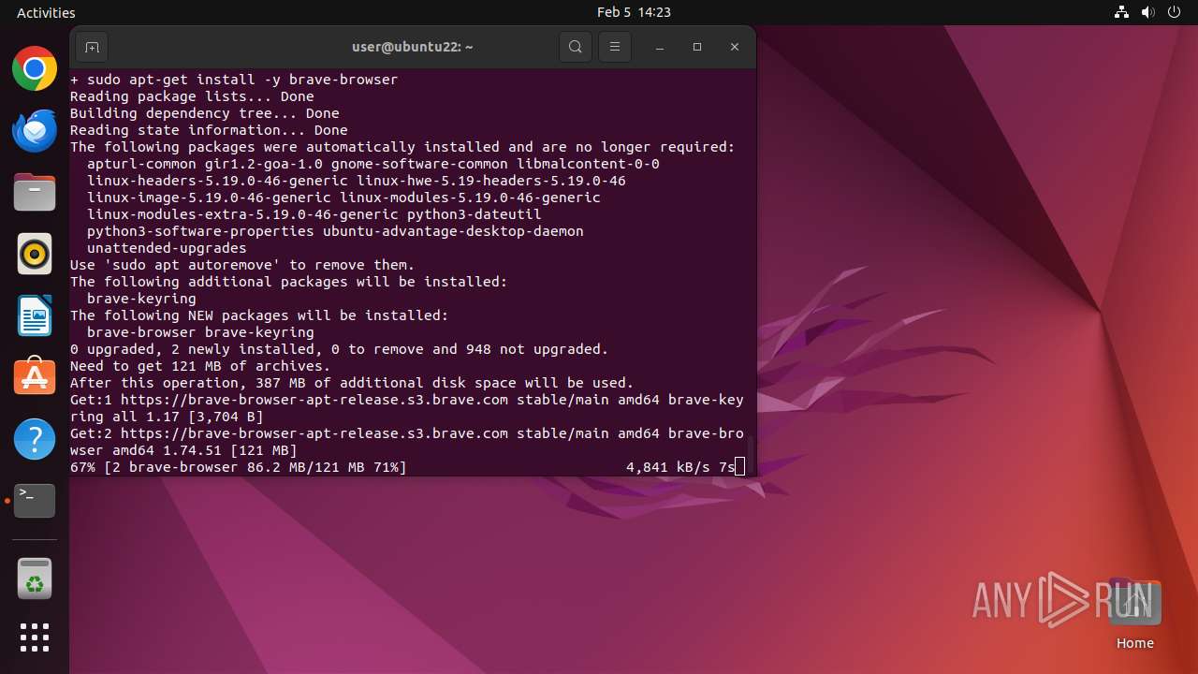Click "Use 'sudo apt autoremove'" line
Image resolution: width=1198 pixels, height=674 pixels.
click(242, 265)
